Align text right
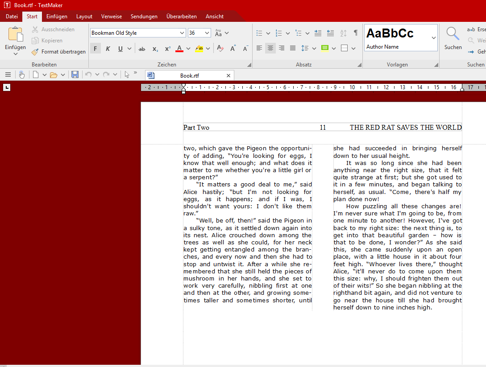The height and width of the screenshot is (367, 486). [x=282, y=48]
